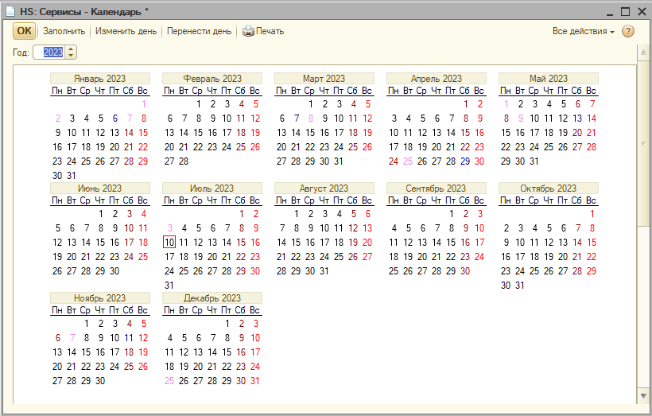Click the Перенести день command
The width and height of the screenshot is (652, 416).
200,31
